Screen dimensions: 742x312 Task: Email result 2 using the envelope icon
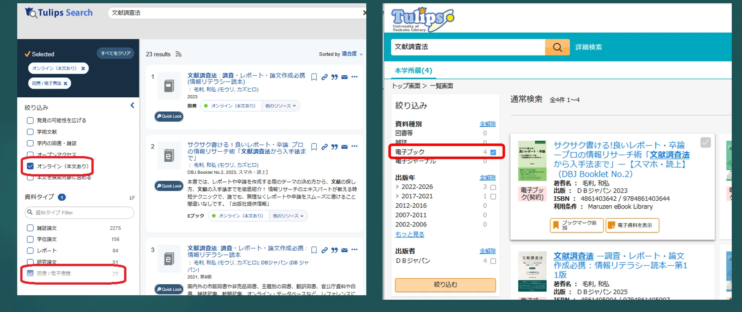click(x=345, y=146)
